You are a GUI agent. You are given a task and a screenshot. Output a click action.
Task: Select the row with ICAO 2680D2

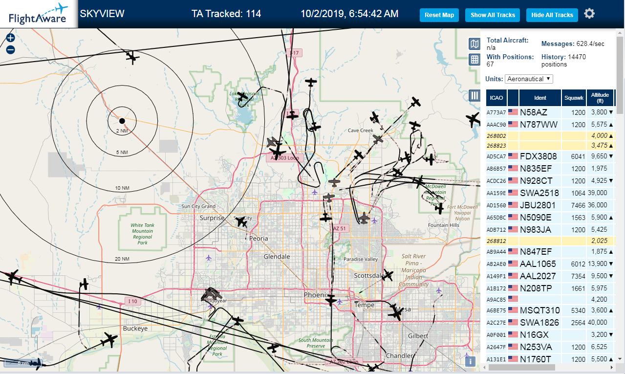click(550, 135)
